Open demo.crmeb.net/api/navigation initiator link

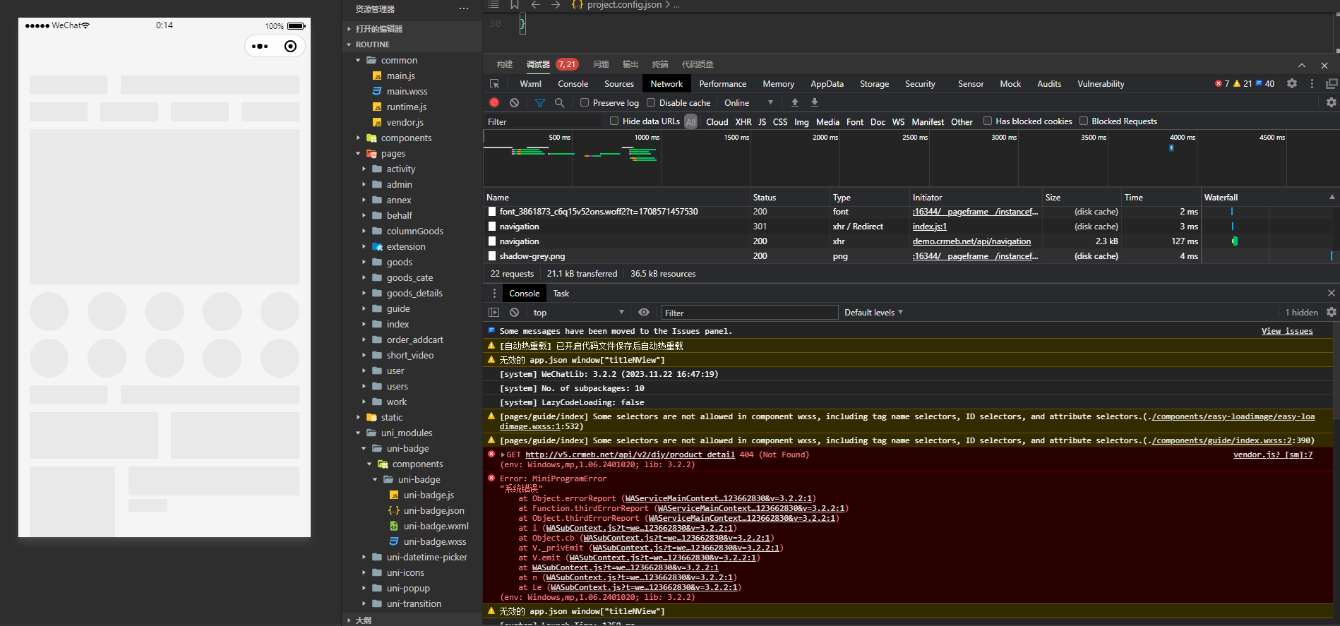point(971,241)
